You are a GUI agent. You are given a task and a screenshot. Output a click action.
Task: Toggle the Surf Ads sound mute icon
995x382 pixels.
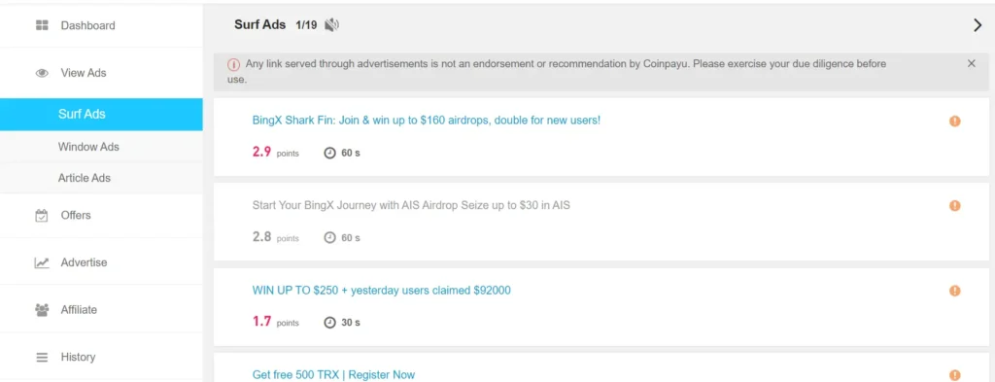[332, 24]
